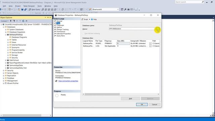
Task: Select the Change Tracking page
Action: 62,30
